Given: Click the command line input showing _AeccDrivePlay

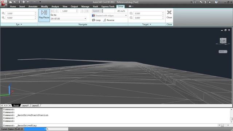Looking at the screenshot, I should [x=110, y=126].
